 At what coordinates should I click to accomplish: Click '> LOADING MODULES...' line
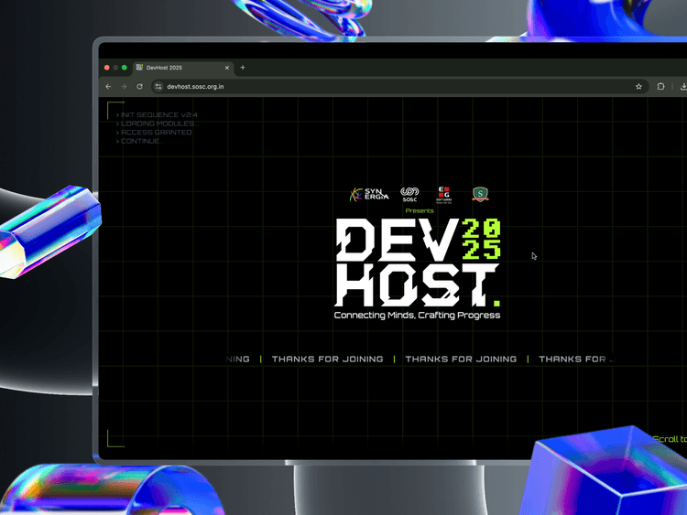click(157, 123)
